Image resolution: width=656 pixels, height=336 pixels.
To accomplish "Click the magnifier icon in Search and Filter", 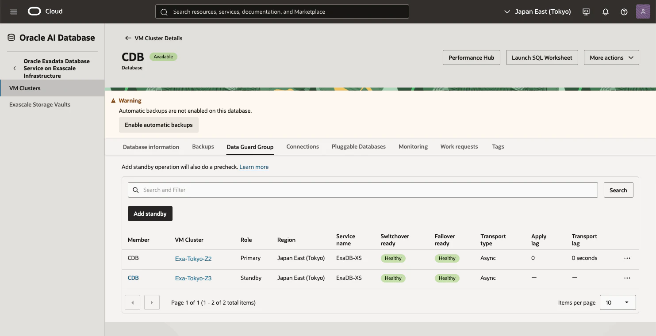I will [136, 190].
